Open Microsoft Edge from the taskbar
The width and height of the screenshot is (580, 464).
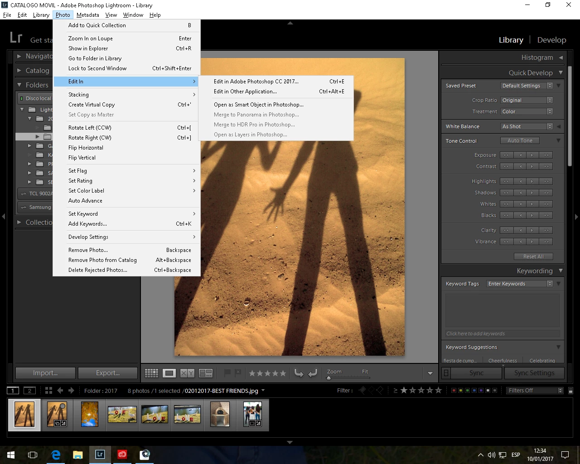pos(56,454)
